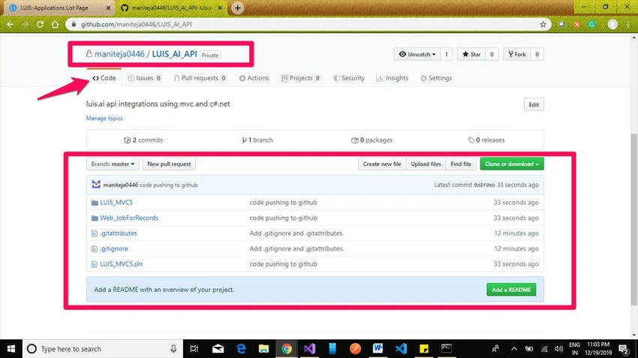638x358 pixels.
Task: Open Chrome three-dot menu
Action: 627,25
